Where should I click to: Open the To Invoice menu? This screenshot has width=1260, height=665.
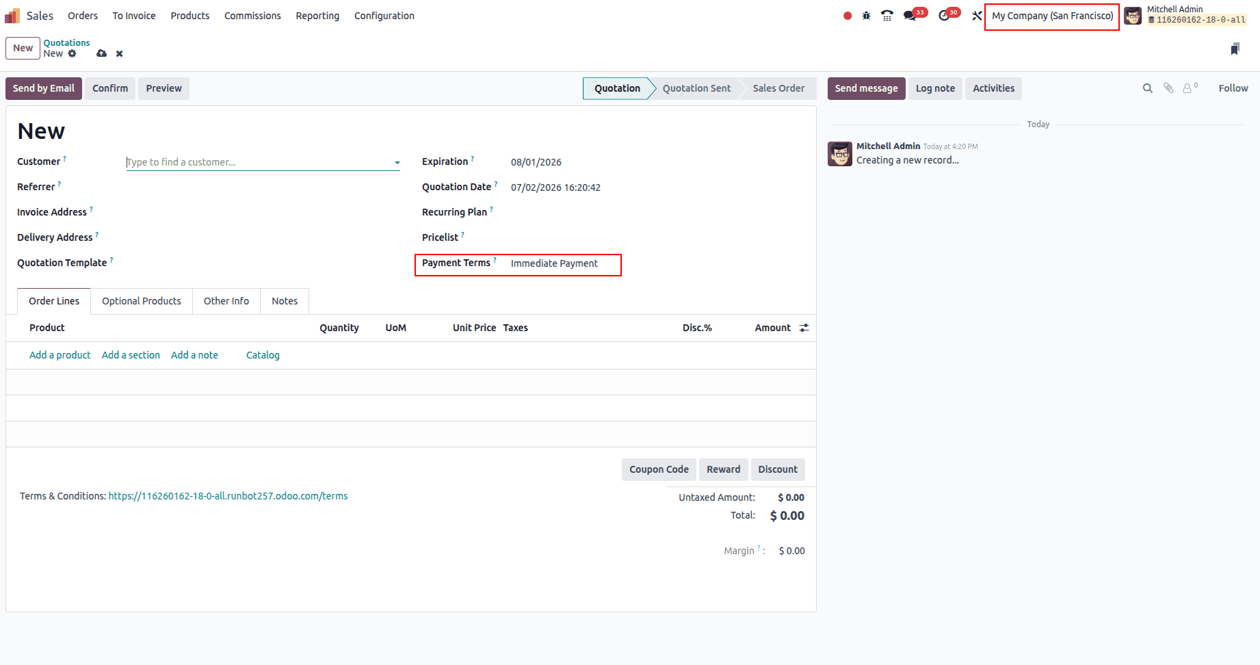pyautogui.click(x=134, y=16)
